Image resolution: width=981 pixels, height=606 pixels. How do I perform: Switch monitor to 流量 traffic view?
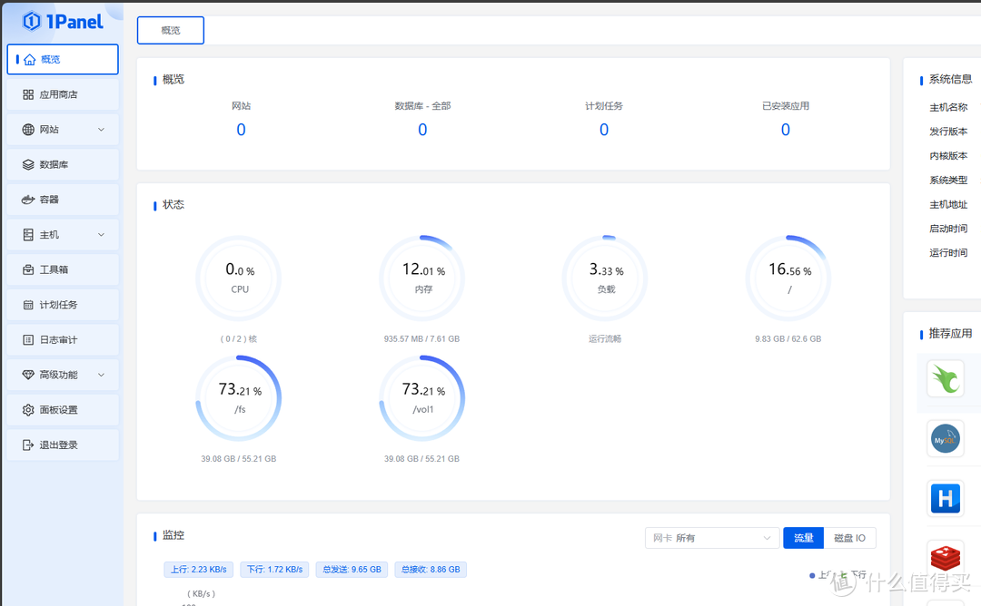803,538
